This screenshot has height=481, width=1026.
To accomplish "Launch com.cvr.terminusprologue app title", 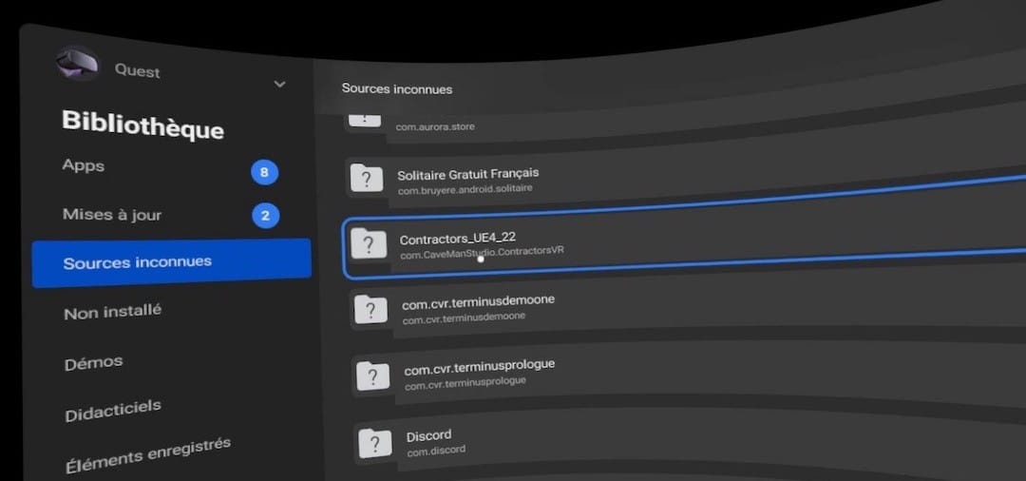I will coord(479,367).
